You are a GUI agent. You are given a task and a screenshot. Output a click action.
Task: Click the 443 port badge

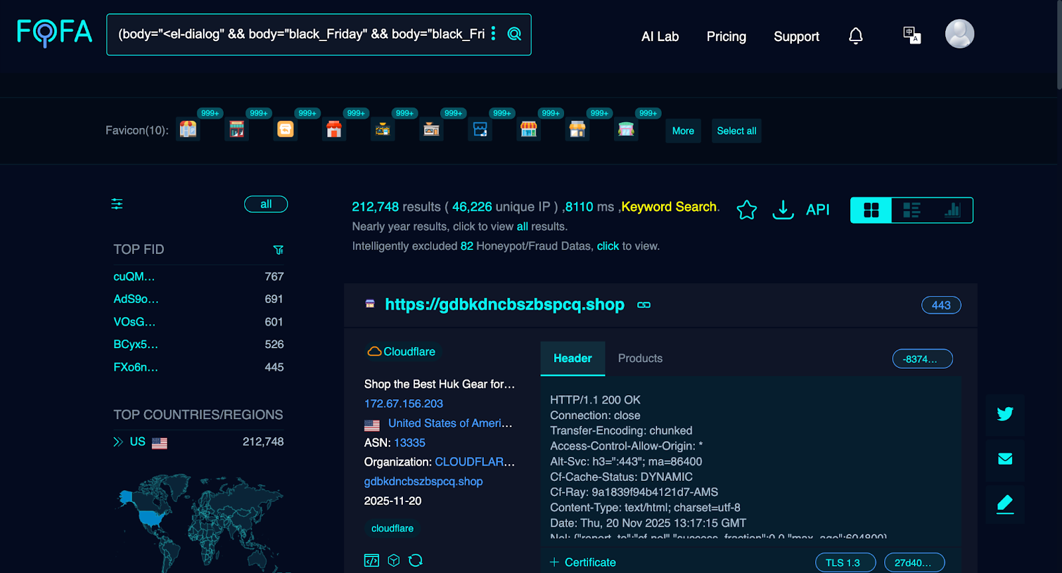click(x=941, y=305)
